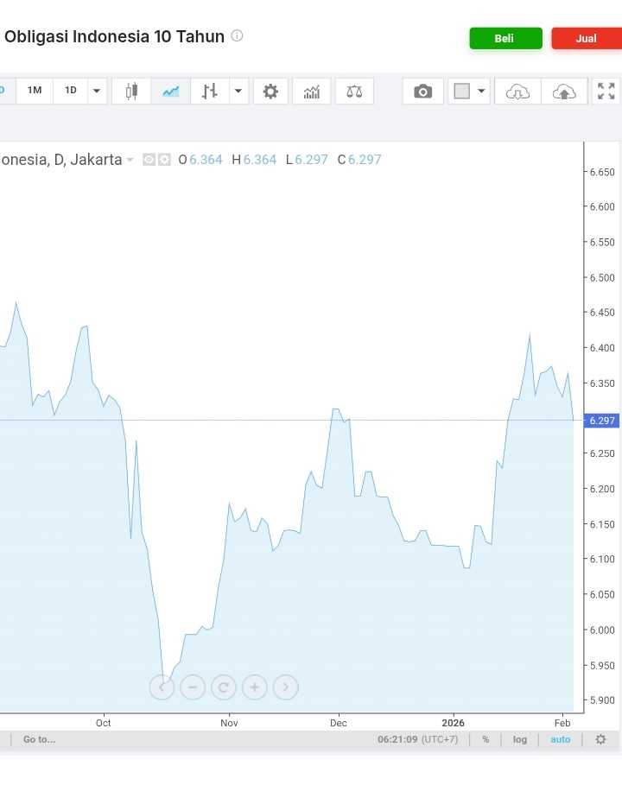Click the 6.000 price axis label

602,630
